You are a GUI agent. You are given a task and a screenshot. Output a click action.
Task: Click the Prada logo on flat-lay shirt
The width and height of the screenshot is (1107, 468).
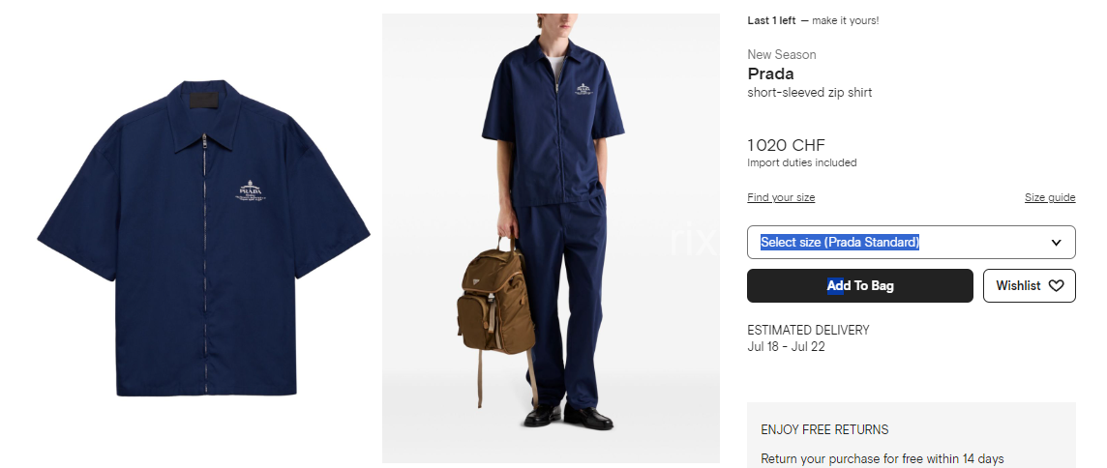point(251,192)
